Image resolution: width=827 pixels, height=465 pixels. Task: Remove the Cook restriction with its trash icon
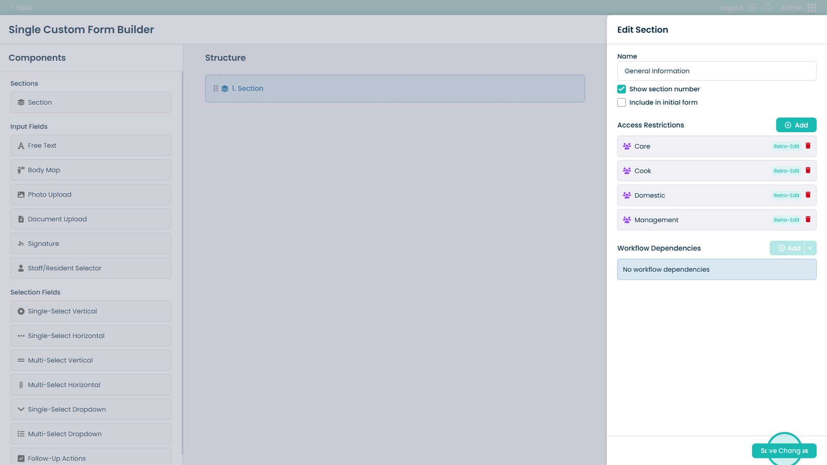808,171
